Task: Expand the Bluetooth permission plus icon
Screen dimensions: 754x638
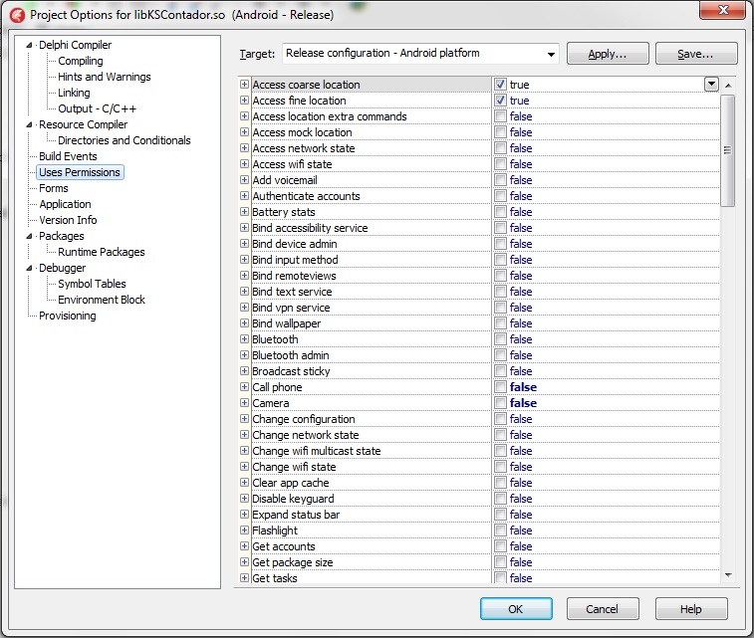Action: coord(245,339)
